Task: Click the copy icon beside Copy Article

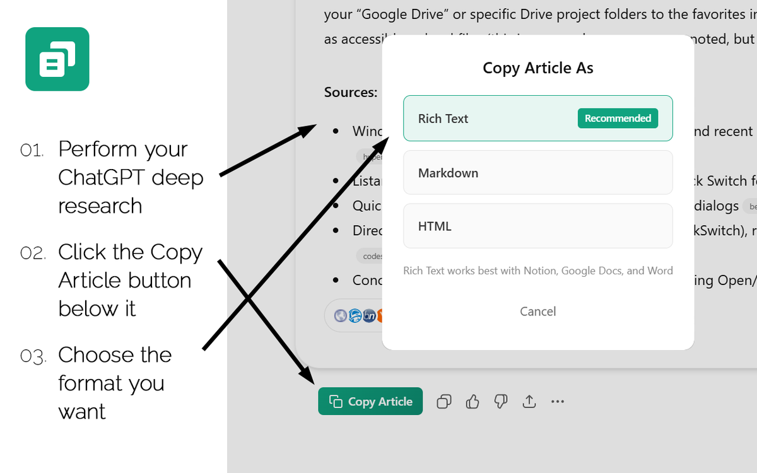Action: (444, 401)
